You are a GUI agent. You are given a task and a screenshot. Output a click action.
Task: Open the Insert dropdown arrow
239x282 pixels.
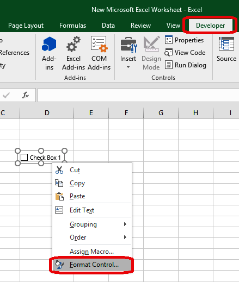pos(128,67)
